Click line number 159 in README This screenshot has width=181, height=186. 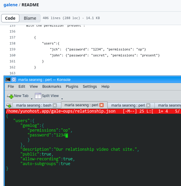tap(13, 49)
